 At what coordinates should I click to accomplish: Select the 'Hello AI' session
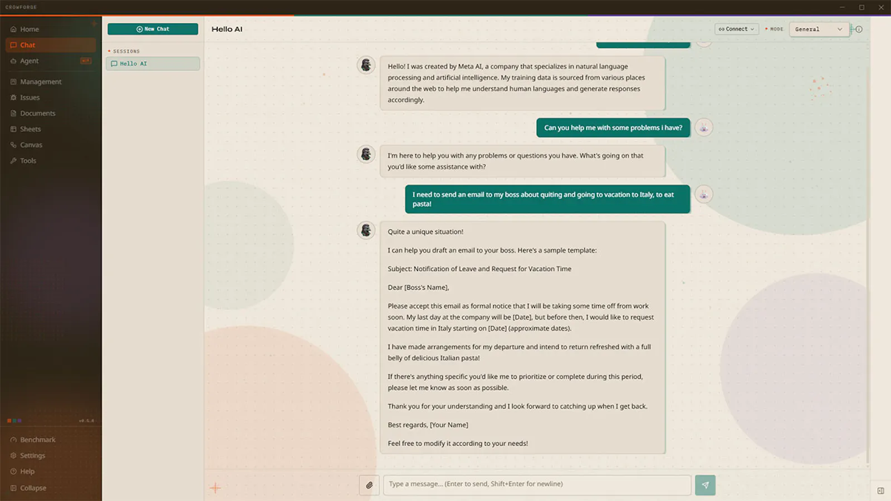click(153, 63)
